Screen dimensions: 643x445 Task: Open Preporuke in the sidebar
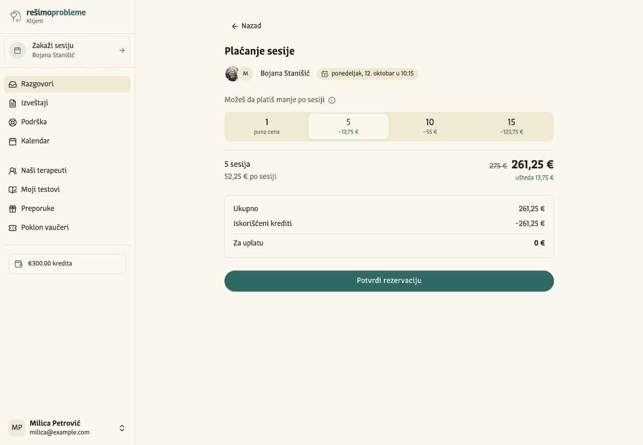pos(68,209)
